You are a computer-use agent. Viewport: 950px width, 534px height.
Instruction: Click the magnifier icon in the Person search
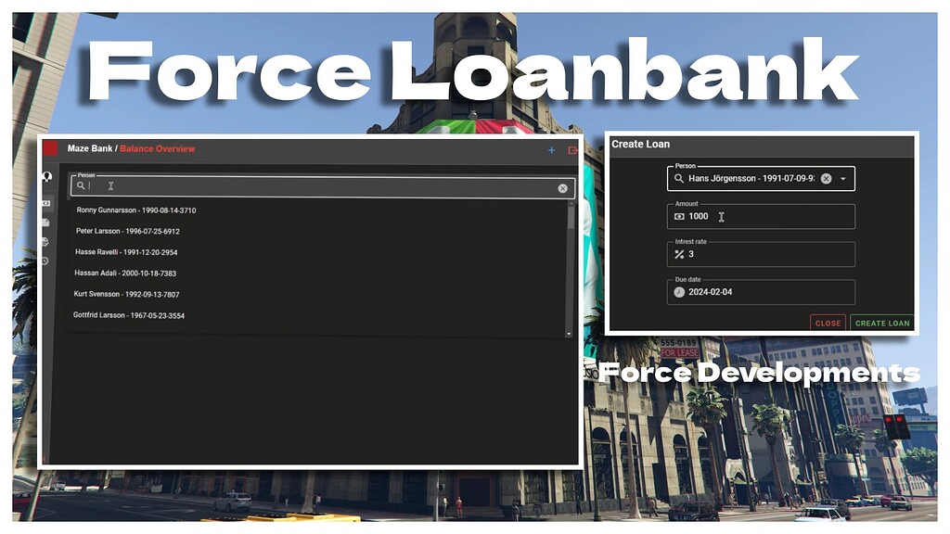(x=81, y=186)
